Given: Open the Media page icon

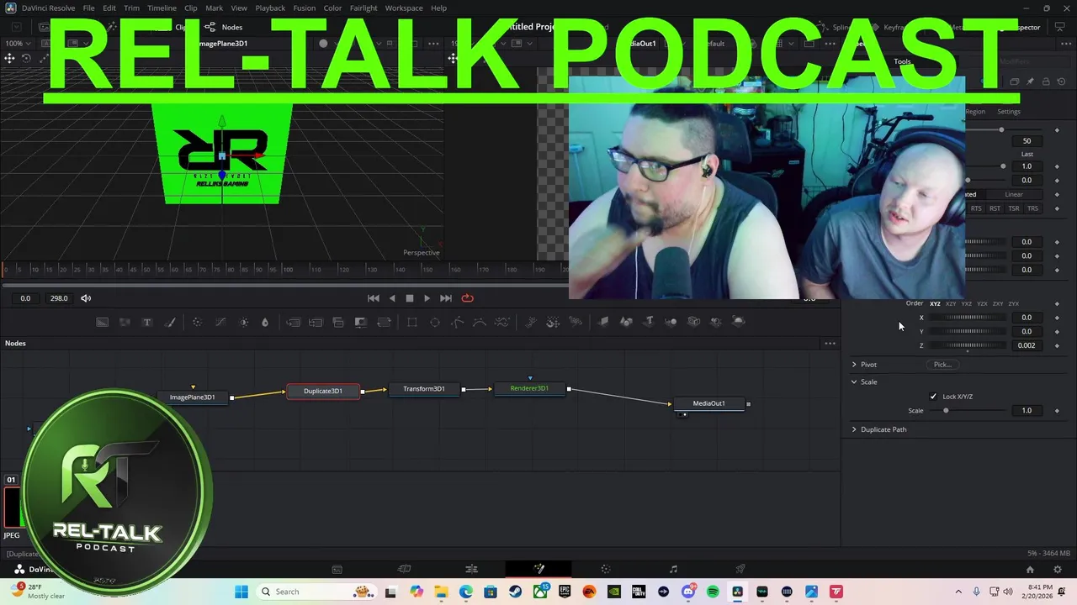Looking at the screenshot, I should [337, 569].
